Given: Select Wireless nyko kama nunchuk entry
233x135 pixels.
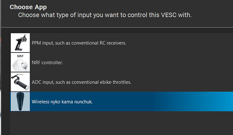Looking at the screenshot, I should pyautogui.click(x=62, y=102).
